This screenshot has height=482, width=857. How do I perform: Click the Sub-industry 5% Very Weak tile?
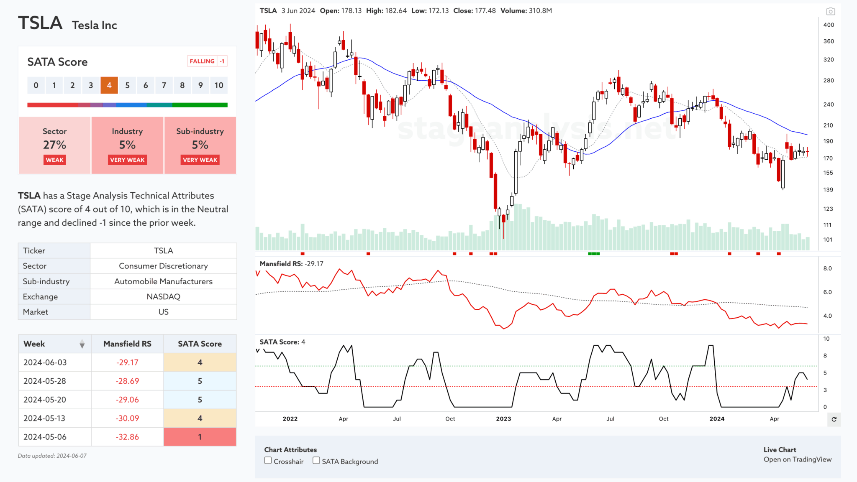pyautogui.click(x=200, y=145)
